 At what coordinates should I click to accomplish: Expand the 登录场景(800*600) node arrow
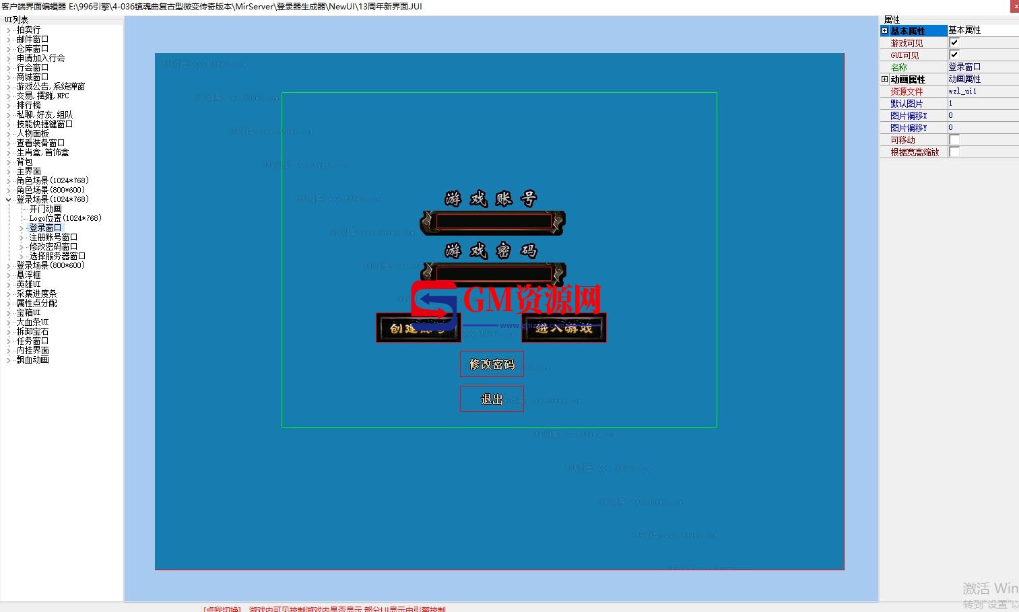8,266
